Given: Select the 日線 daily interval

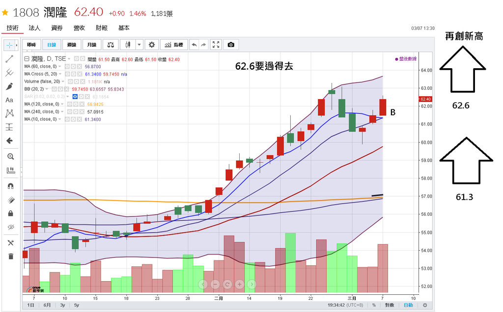Looking at the screenshot, I should click(52, 45).
